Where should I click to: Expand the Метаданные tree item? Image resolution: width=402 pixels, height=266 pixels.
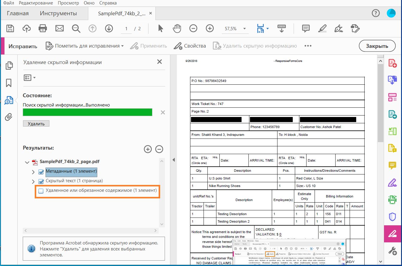tap(34, 172)
